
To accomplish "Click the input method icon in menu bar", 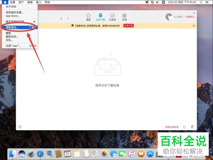I will pyautogui.click(x=164, y=2).
